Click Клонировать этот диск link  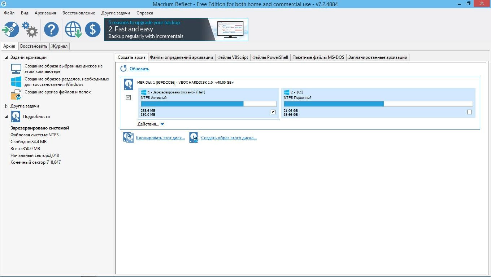tap(160, 138)
